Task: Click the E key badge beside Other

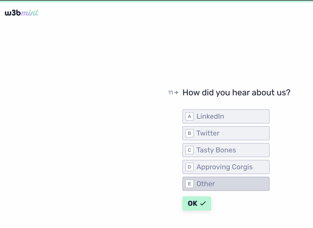Action: [x=189, y=184]
